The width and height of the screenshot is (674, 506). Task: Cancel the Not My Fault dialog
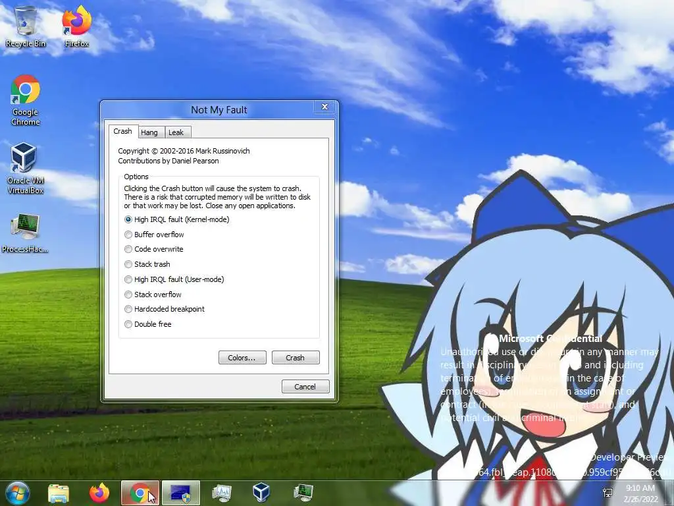(x=305, y=386)
